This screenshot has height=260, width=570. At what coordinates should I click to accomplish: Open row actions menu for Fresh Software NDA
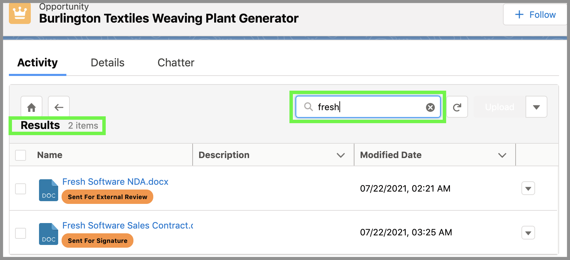[528, 188]
